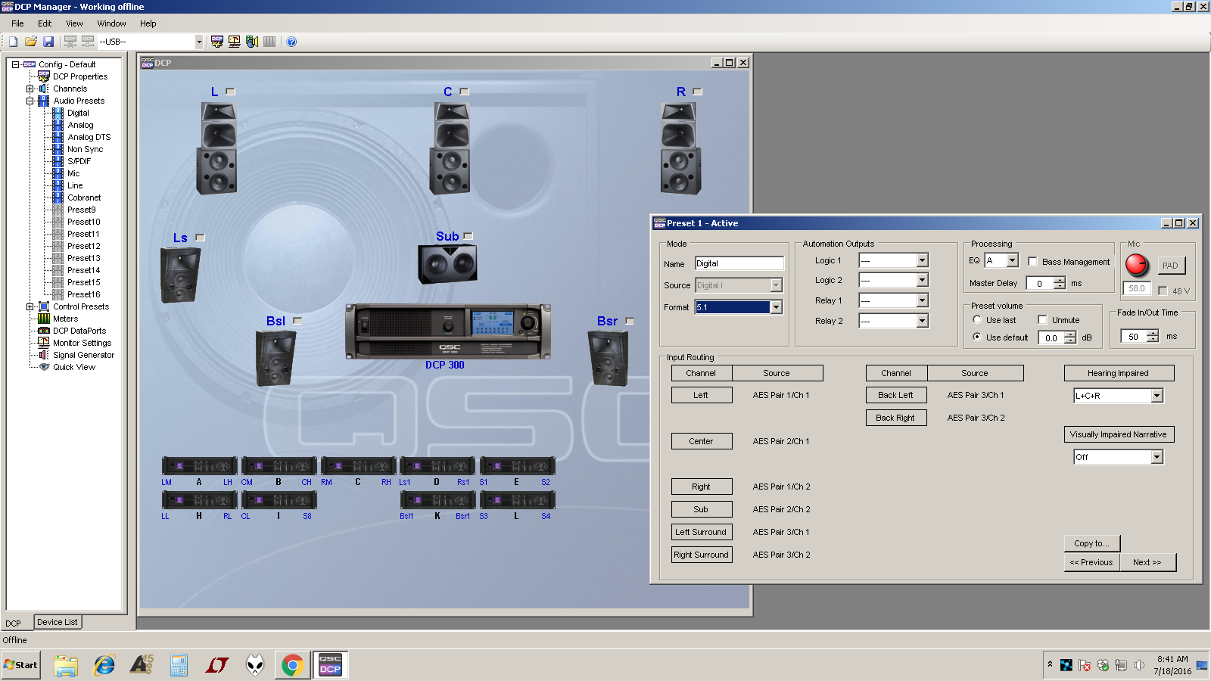Go to the Next >> preset
The image size is (1211, 681).
(x=1147, y=562)
